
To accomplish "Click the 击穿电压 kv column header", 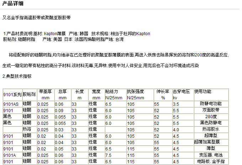I will (182, 94).
